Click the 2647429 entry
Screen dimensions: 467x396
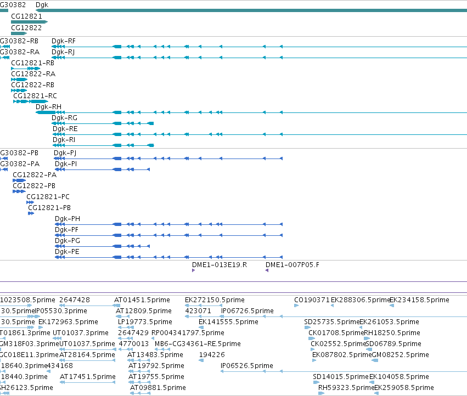pos(133,333)
